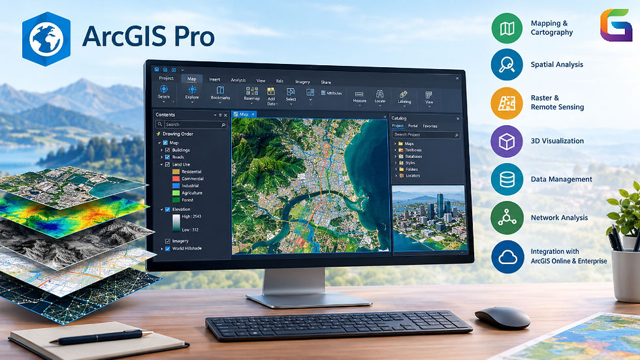
Task: Toggle auto-hide pin on Contents panel
Action: [221, 115]
